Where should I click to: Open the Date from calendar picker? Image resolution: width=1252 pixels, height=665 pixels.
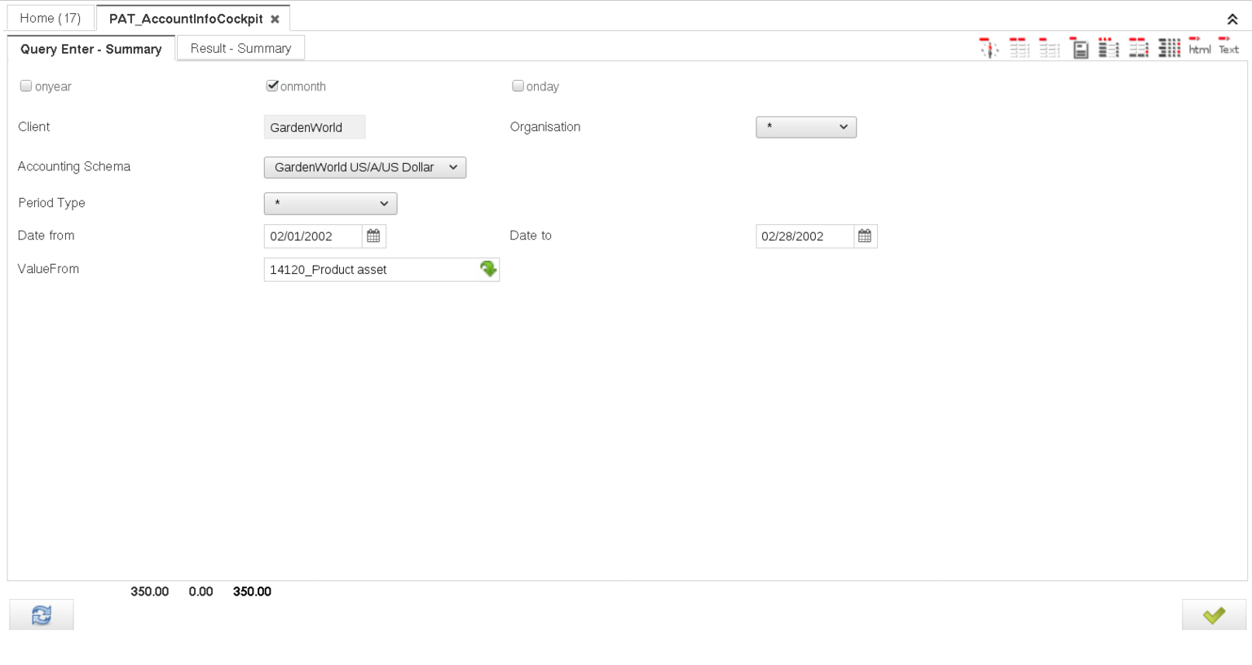tap(373, 236)
